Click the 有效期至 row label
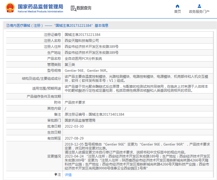217x180 pixels. click(x=54, y=138)
